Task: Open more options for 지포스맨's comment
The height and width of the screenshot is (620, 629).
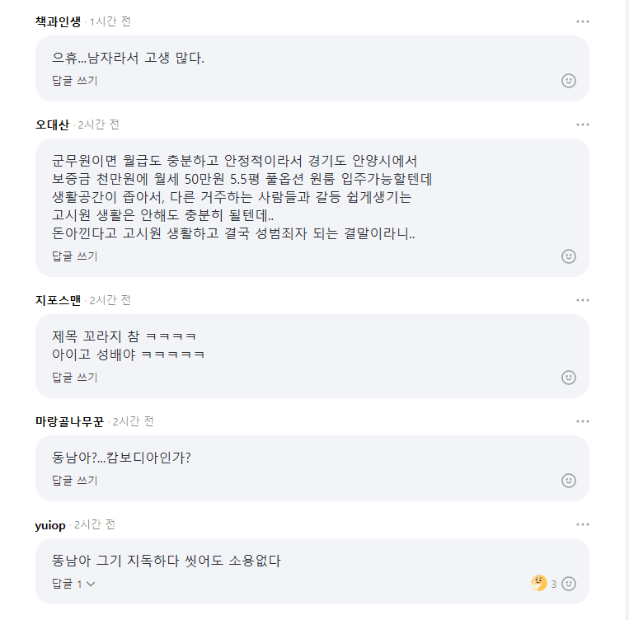Action: [583, 300]
